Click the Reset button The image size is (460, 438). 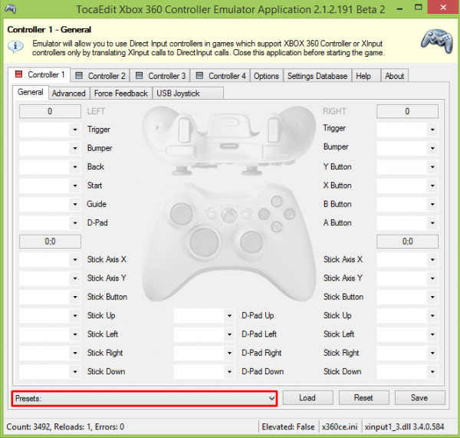(x=363, y=398)
